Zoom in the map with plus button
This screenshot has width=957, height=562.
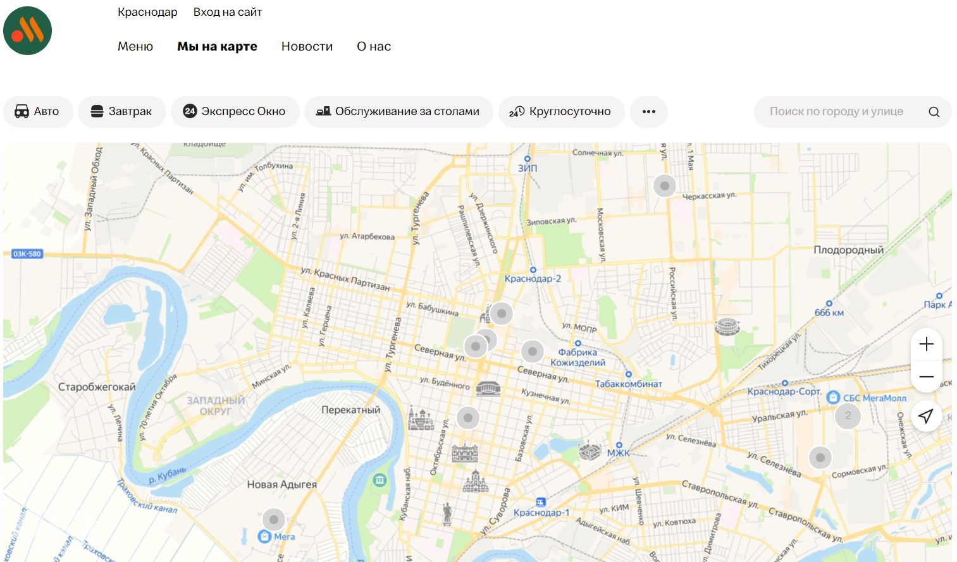926,344
